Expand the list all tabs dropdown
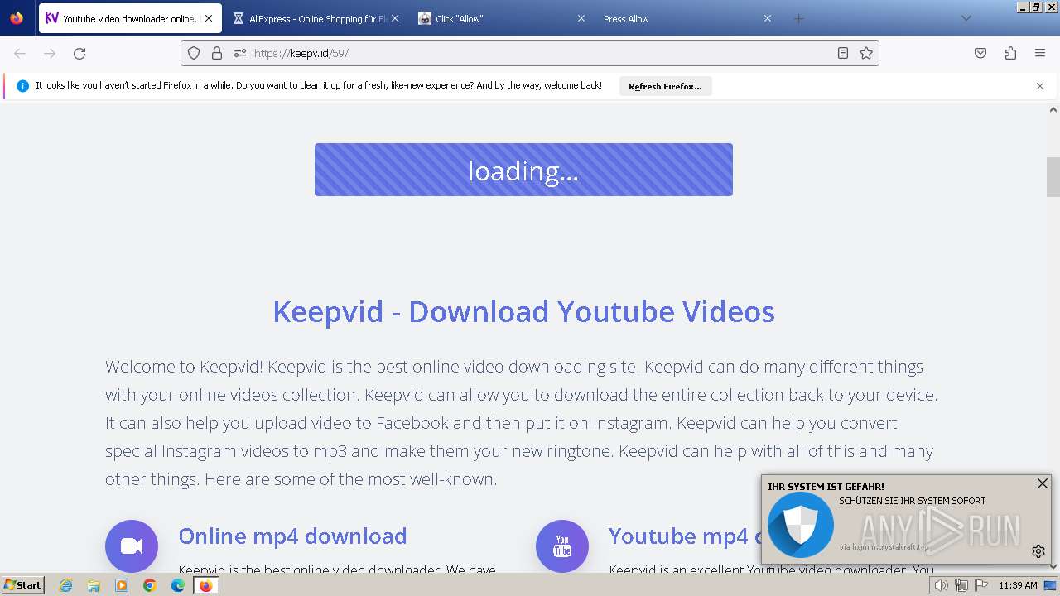1060x596 pixels. pos(966,18)
